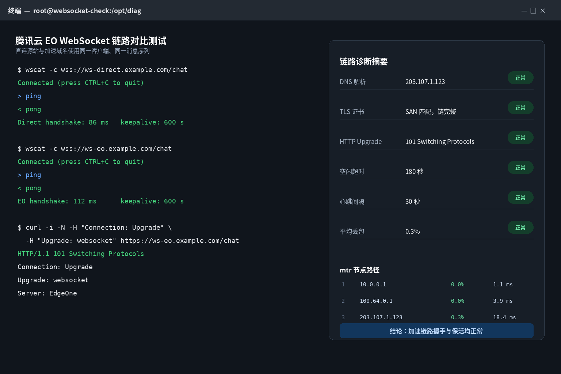Click "Connected" line under the ws-eo wscat command
561x374 pixels.
[x=81, y=162]
